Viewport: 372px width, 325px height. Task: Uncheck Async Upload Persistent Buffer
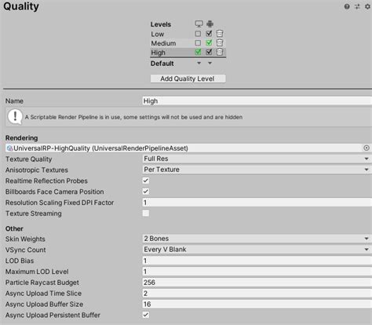[x=146, y=315]
